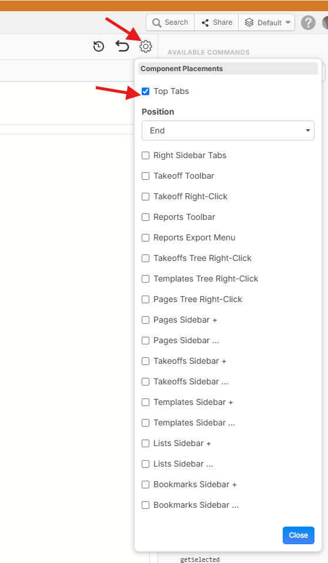Check Takeoff Right-Click placement
328x563 pixels.
pyautogui.click(x=146, y=196)
